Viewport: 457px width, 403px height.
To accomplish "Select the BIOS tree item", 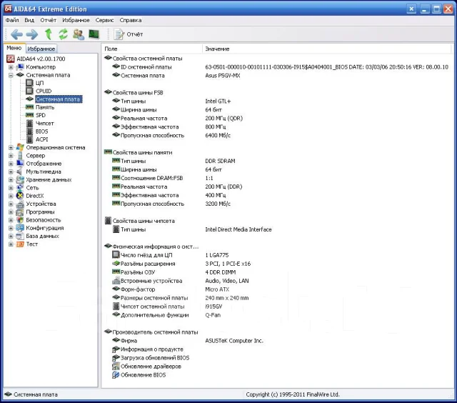I will (41, 131).
